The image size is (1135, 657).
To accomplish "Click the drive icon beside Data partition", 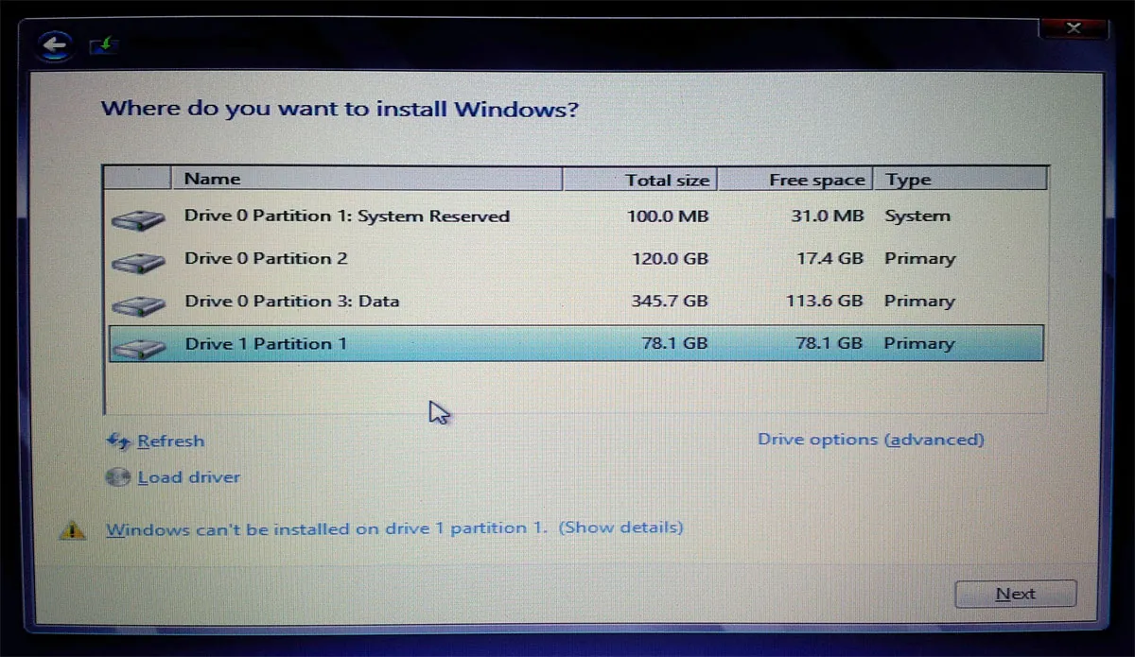I will 139,302.
